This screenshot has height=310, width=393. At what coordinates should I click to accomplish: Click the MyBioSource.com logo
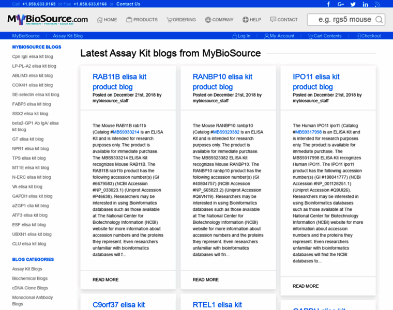[48, 19]
